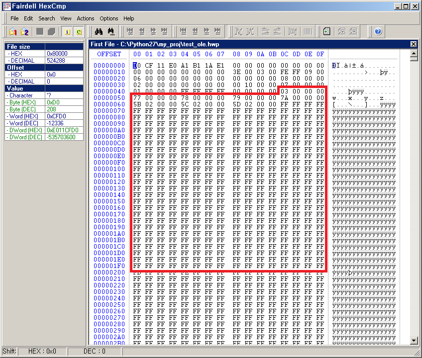The height and width of the screenshot is (358, 422).
Task: Click the side-by-side panels view icon
Action: pyautogui.click(x=293, y=32)
